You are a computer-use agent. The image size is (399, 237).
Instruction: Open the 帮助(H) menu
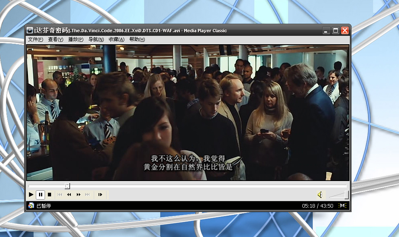137,39
